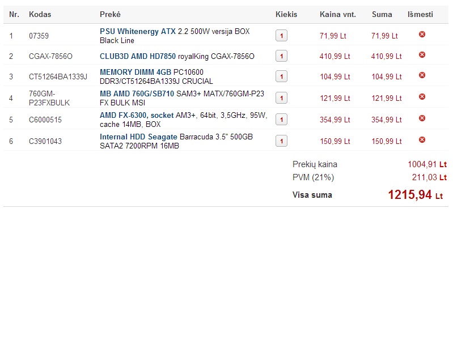Click unit price 121,99 Lt
453x340 pixels.
pyautogui.click(x=335, y=98)
